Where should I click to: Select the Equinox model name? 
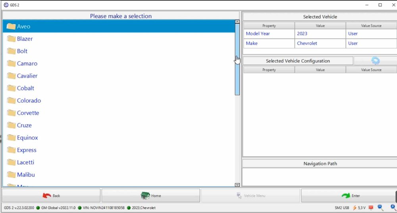coord(27,138)
